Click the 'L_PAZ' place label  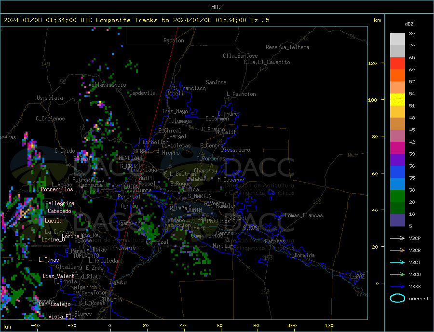357,277
